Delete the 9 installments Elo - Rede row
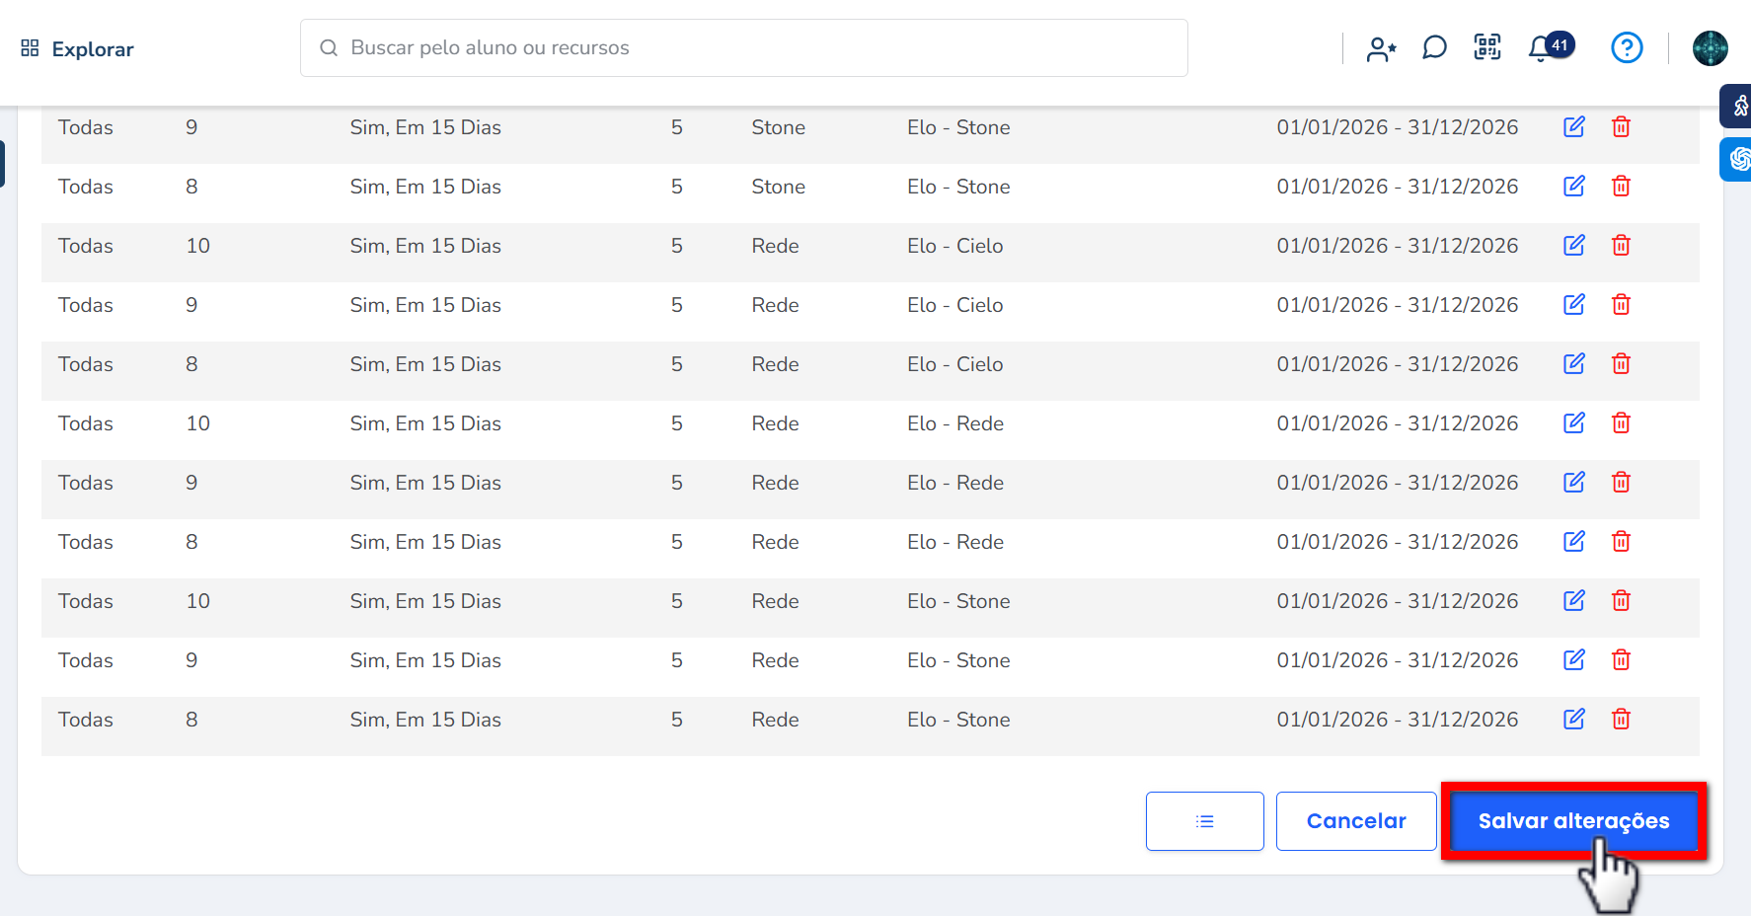The width and height of the screenshot is (1751, 916). pos(1621,482)
